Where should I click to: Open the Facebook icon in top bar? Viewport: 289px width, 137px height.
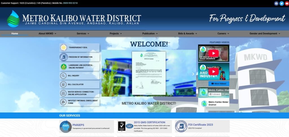tap(276, 3)
